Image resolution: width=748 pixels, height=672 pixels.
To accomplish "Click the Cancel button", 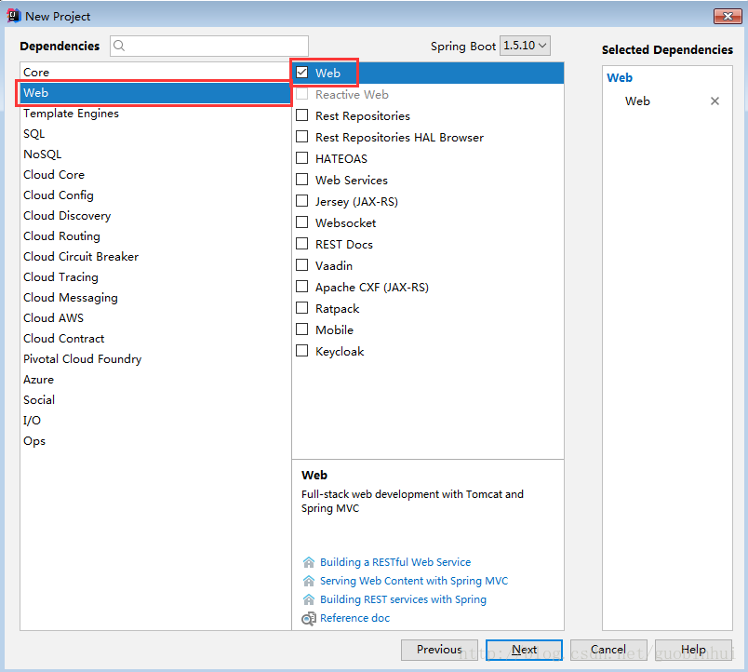I will (608, 650).
